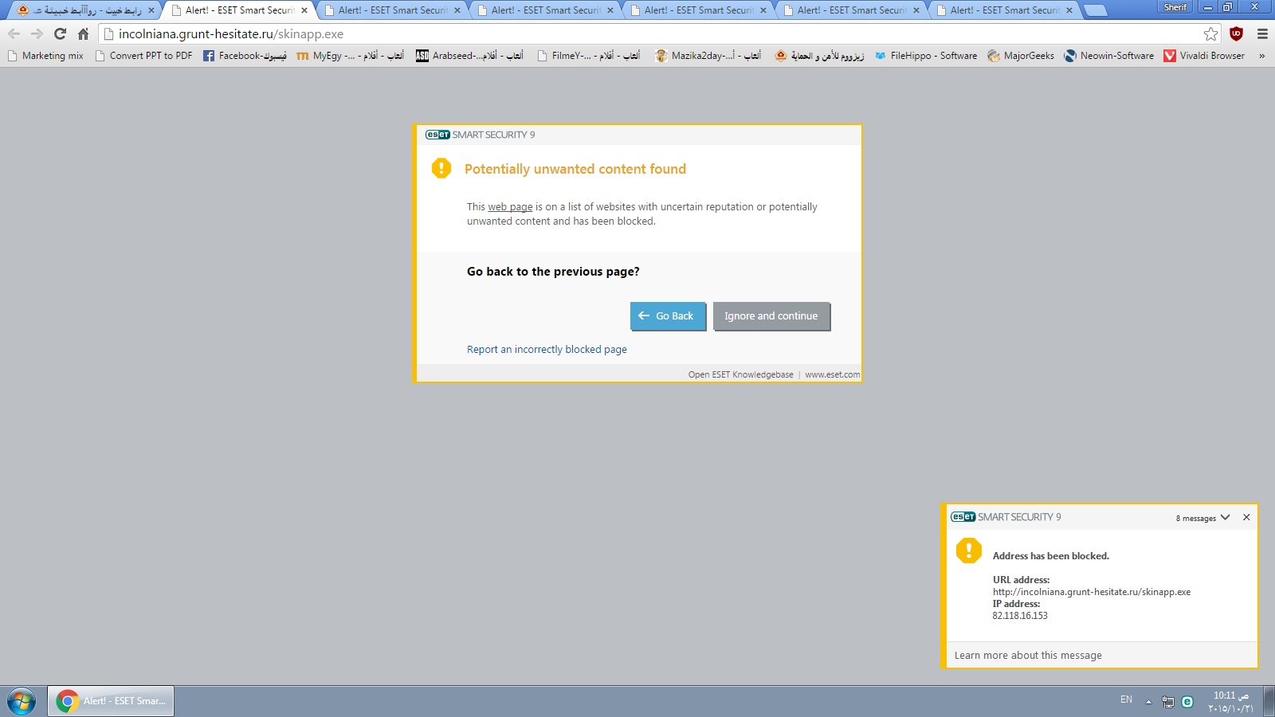This screenshot has height=717, width=1275.
Task: Click Learn more about this message
Action: click(1028, 656)
